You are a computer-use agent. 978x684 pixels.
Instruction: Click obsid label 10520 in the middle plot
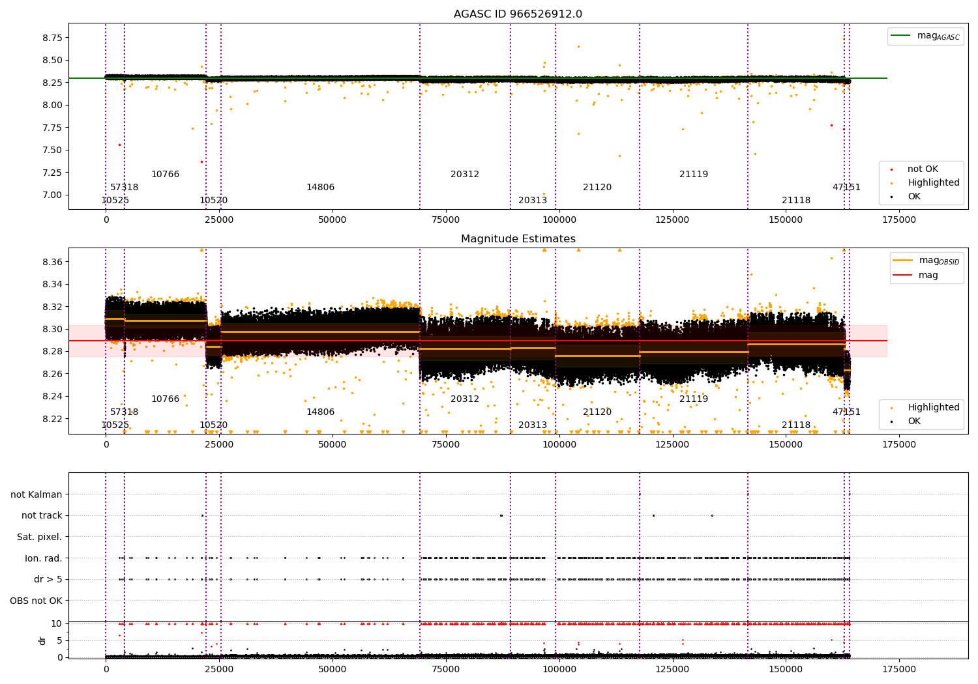pos(213,425)
